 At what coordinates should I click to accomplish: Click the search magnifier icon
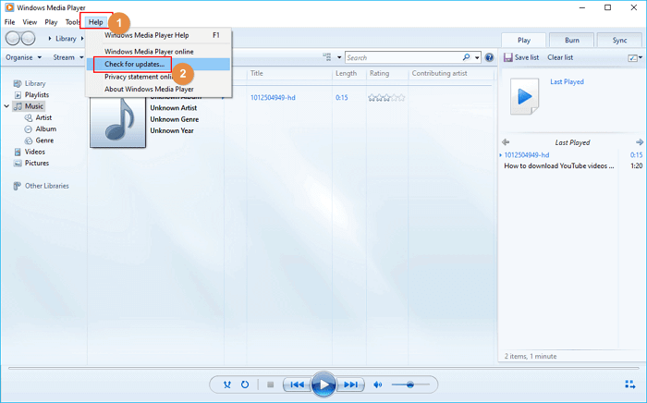[x=466, y=57]
